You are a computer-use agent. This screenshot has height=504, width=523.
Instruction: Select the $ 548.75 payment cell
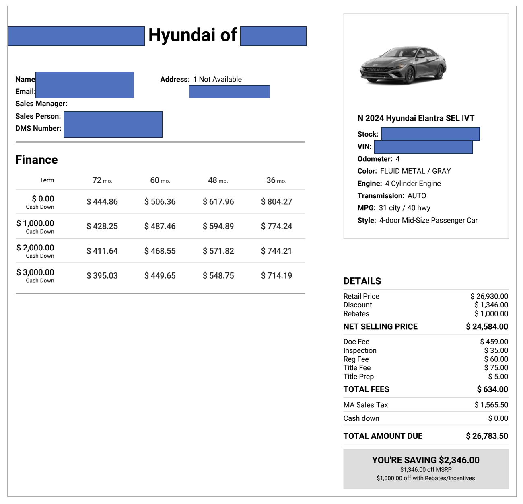218,276
